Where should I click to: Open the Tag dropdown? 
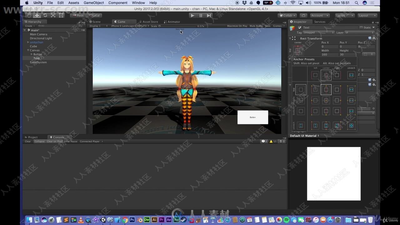tap(318, 32)
